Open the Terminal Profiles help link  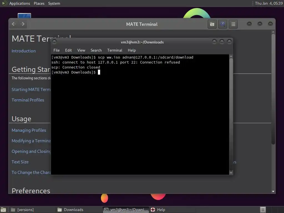(x=28, y=100)
